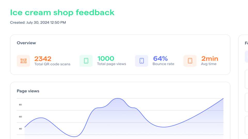Click the Overview section heading
Image resolution: width=248 pixels, height=139 pixels.
[x=26, y=43]
